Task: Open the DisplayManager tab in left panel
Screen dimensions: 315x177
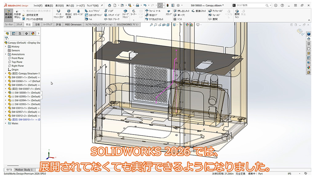Action: click(33, 33)
